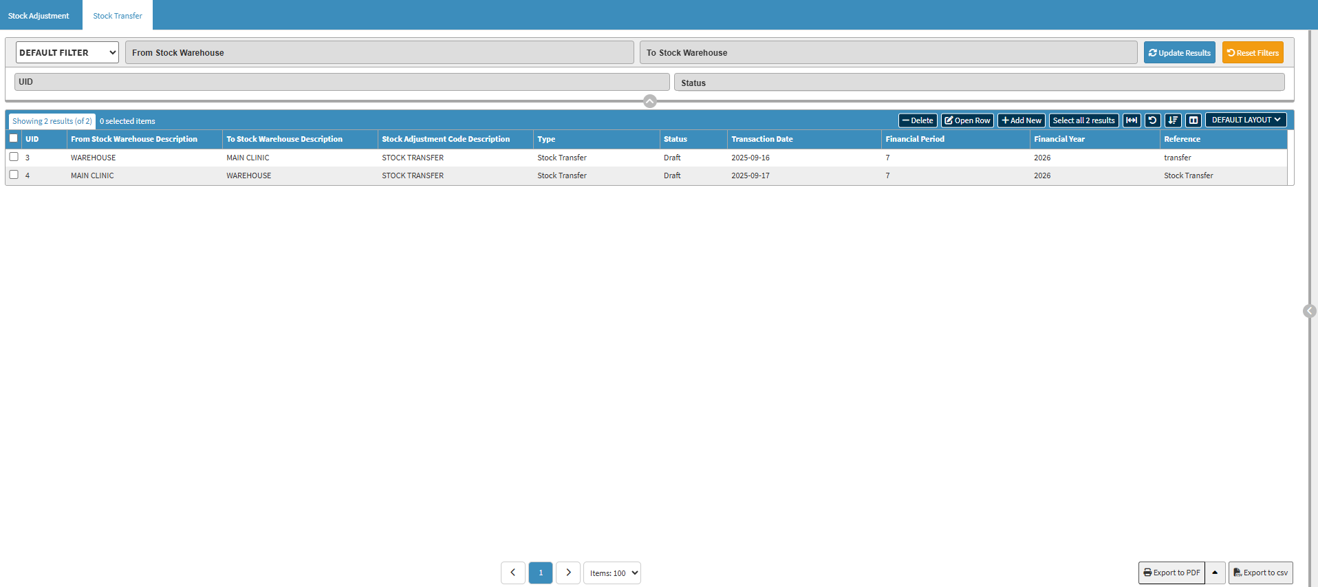Click the From Stock Warehouse filter field
This screenshot has height=587, width=1318.
point(379,52)
